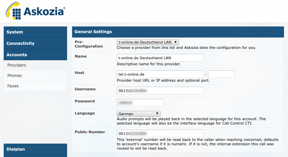Open the Pre-Configuration provider dropdown

pyautogui.click(x=148, y=42)
